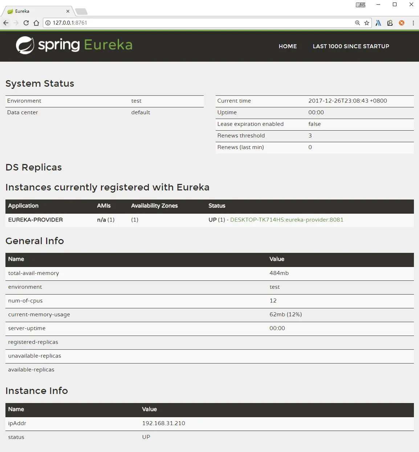View site information icon beside URL
This screenshot has height=452, width=419.
coord(48,23)
